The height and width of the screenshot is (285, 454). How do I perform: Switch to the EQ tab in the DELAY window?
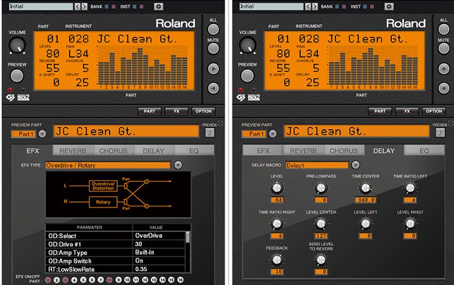tap(424, 151)
